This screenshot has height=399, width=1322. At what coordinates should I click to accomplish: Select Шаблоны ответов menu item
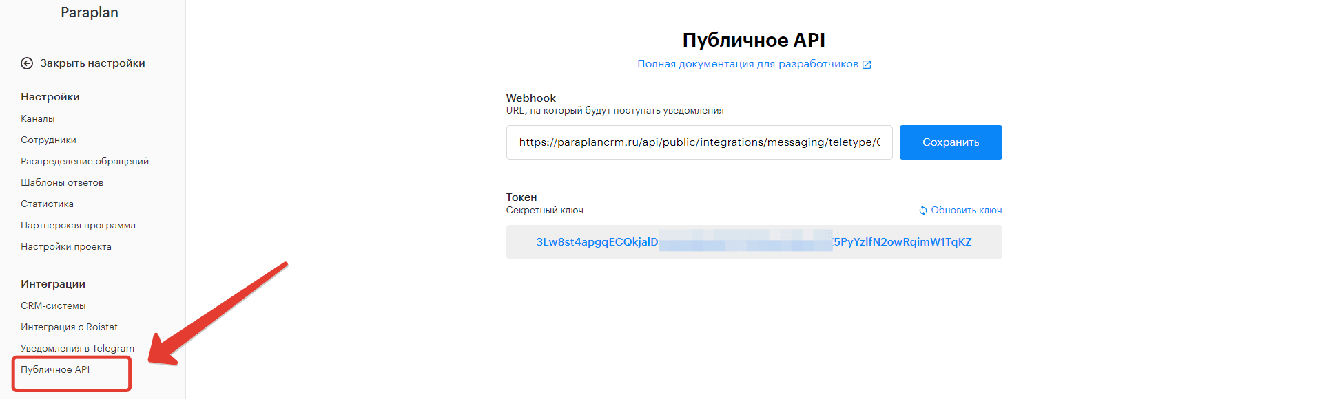62,182
